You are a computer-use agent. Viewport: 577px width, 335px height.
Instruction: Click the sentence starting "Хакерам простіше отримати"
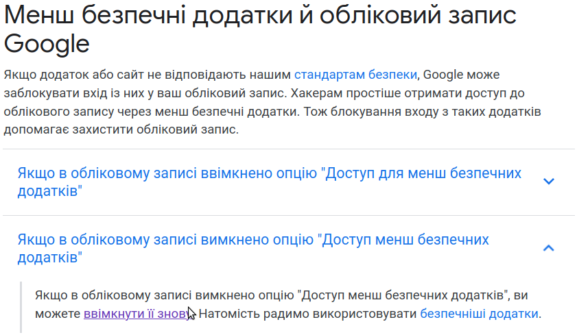408,93
